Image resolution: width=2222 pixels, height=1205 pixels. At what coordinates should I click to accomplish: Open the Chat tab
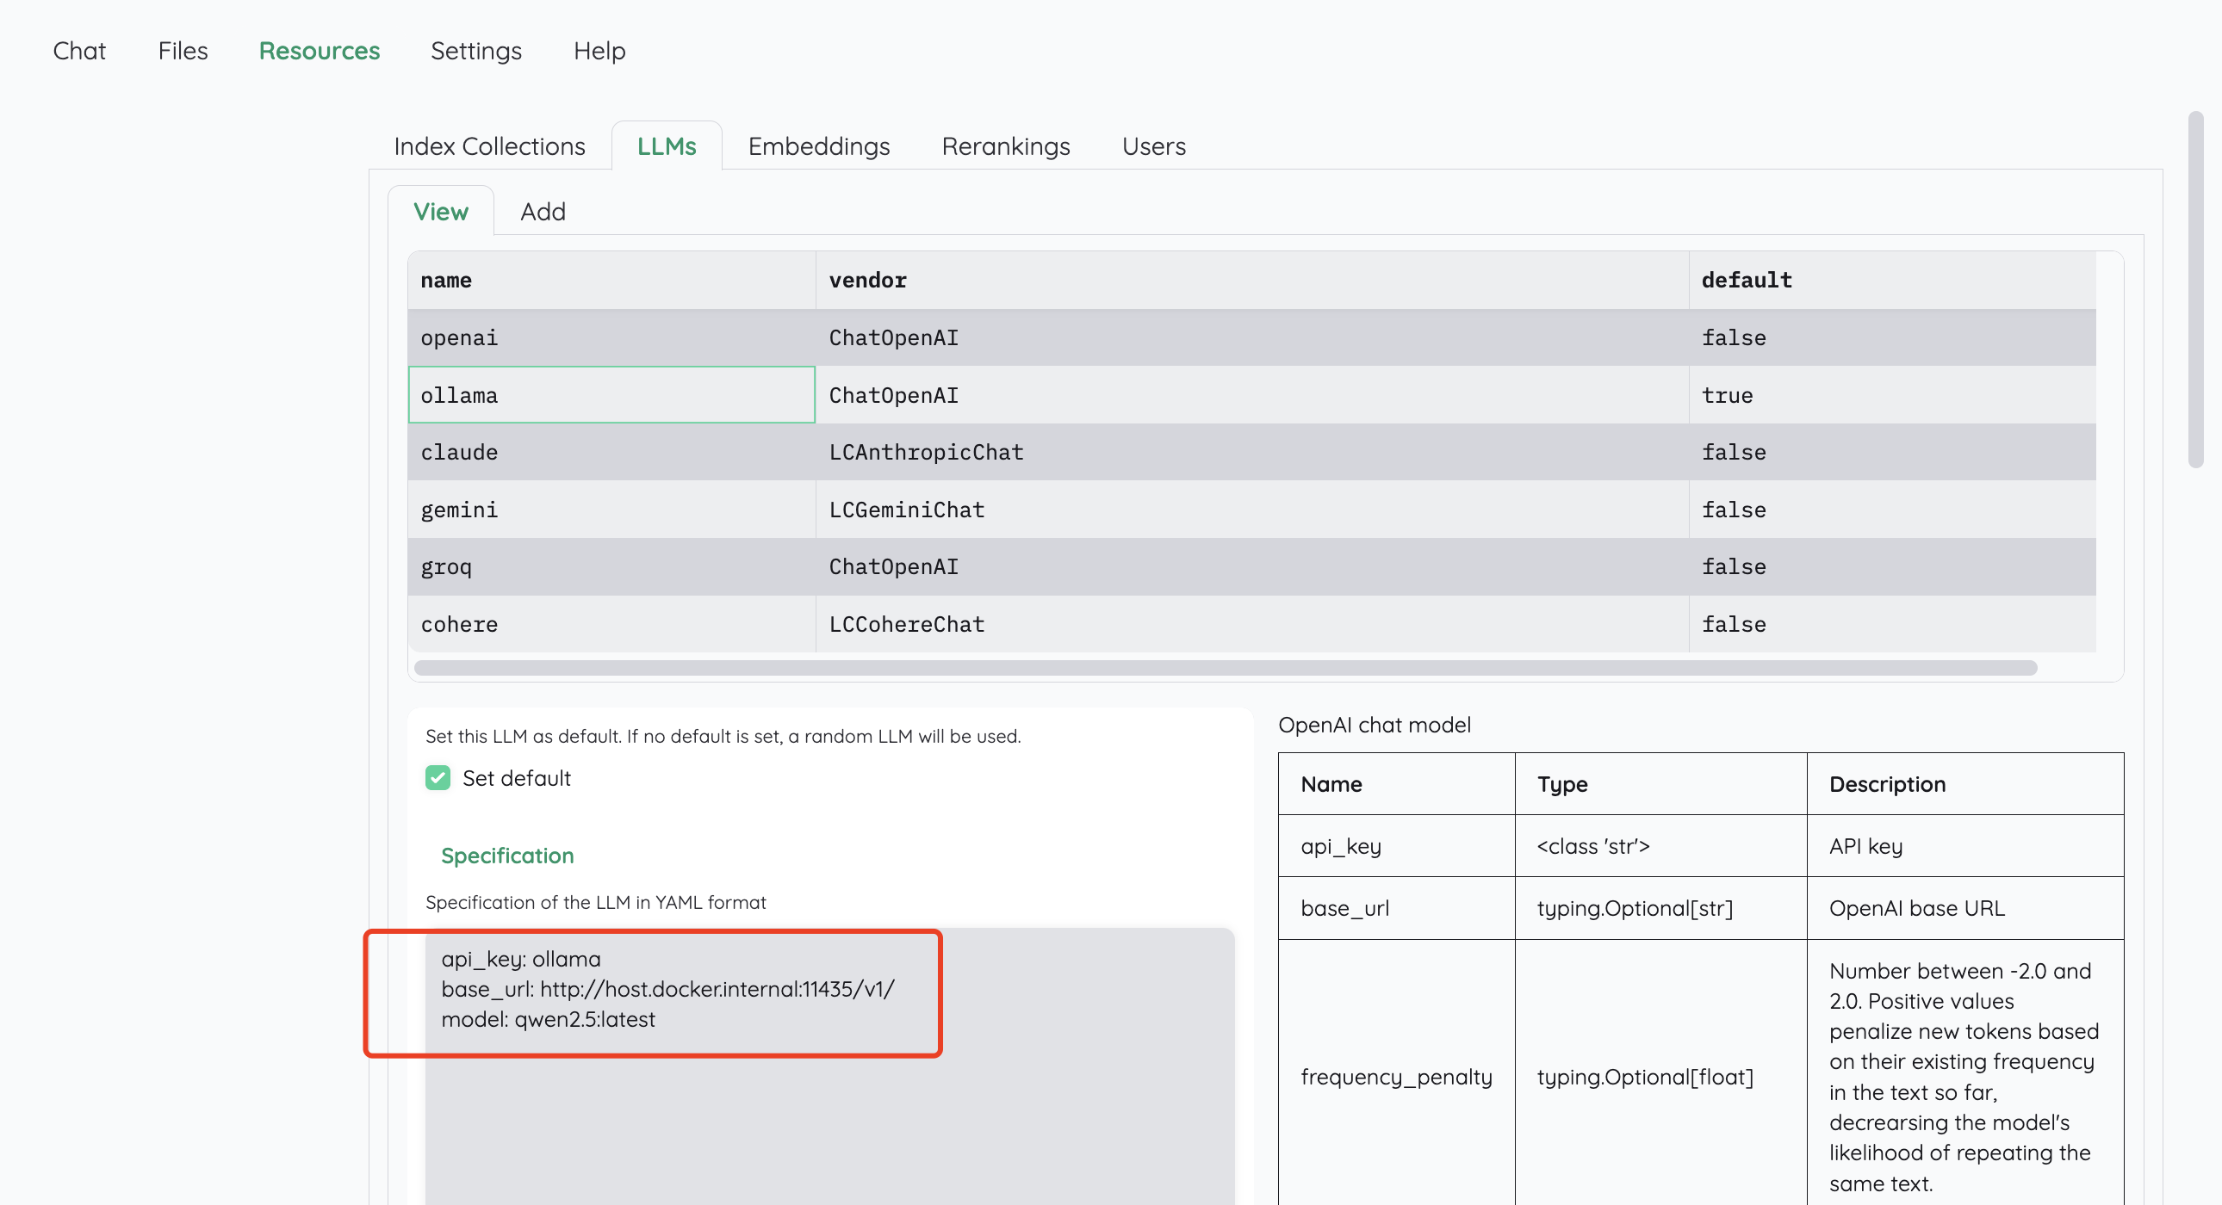coord(79,51)
